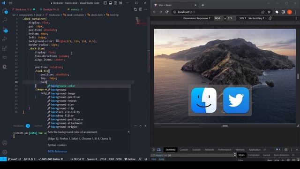Open the notifications bell in status bar
This screenshot has width=300, height=169.
tap(146, 159)
